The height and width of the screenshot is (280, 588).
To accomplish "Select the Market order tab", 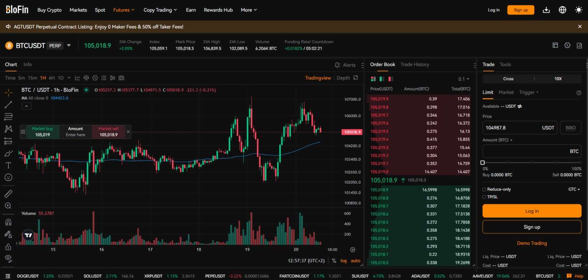I will point(506,92).
